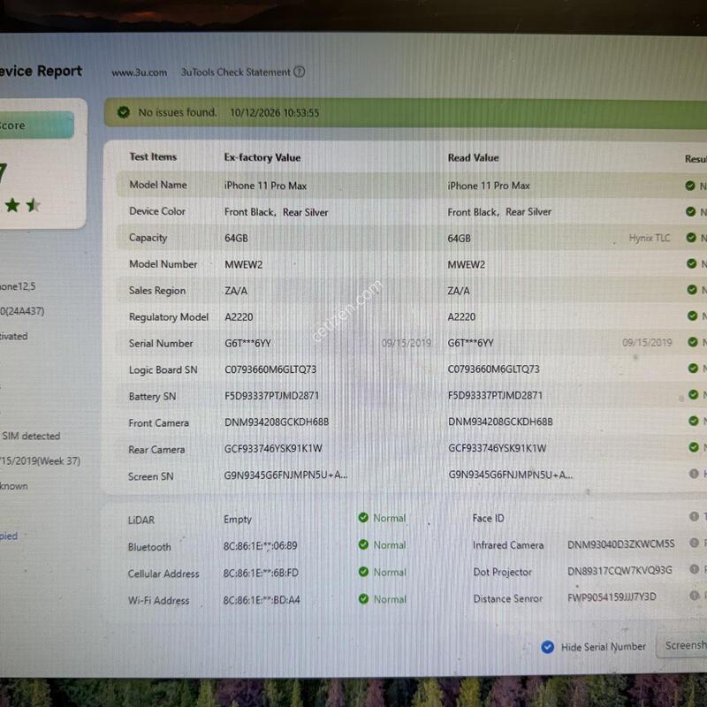This screenshot has width=707, height=707.
Task: Click the green check icon for Wi-Fi Address
Action: point(363,599)
